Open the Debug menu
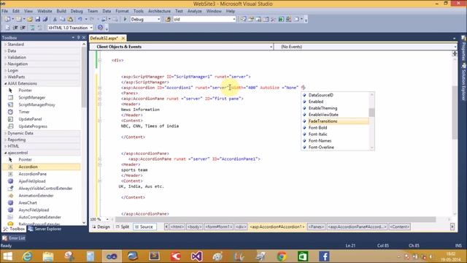Screen dimensions: 467x263 point(77,11)
